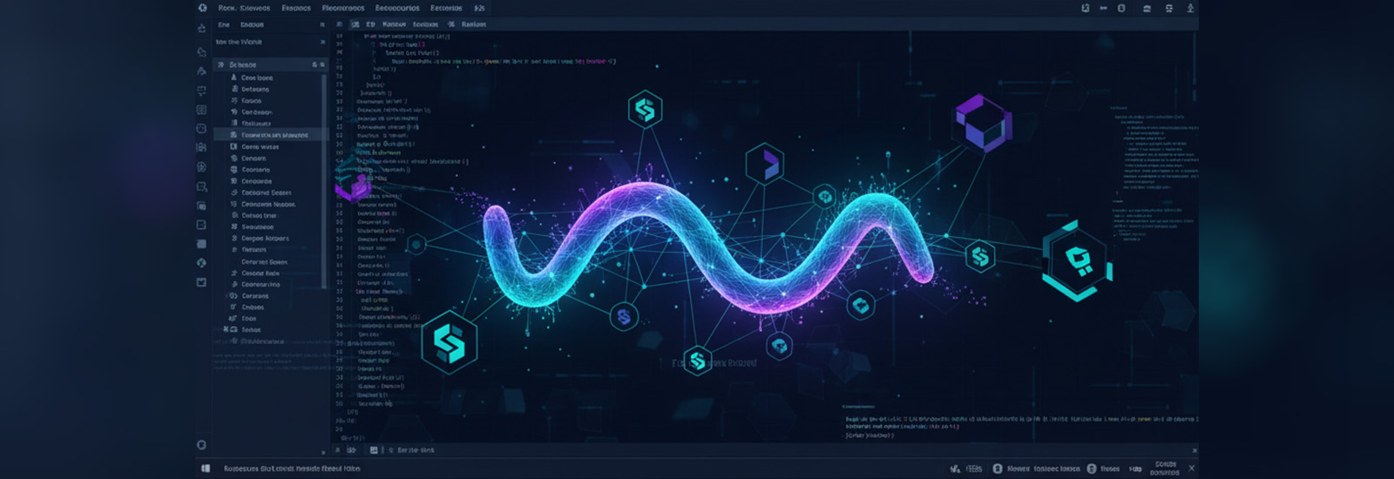Switch to the "Ranlian" editor tab
The image size is (1394, 479).
474,24
